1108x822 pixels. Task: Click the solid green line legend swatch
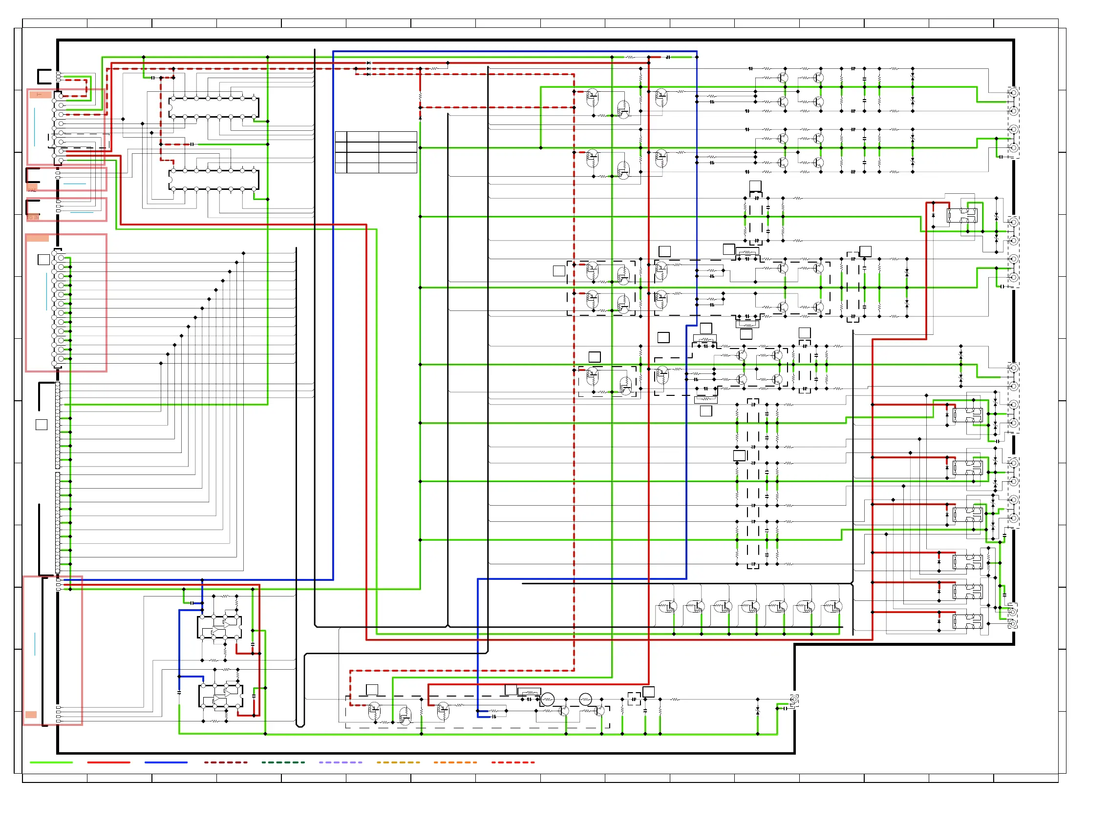[51, 762]
